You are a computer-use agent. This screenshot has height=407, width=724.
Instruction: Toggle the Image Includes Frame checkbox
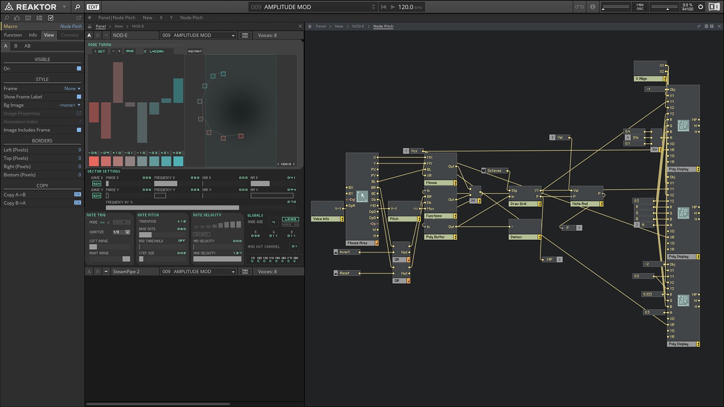click(79, 130)
